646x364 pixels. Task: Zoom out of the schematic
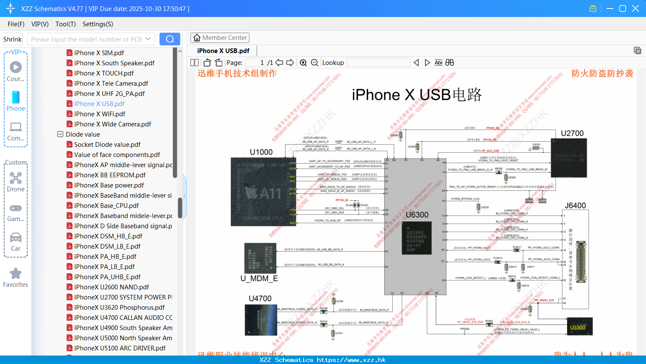pyautogui.click(x=314, y=62)
